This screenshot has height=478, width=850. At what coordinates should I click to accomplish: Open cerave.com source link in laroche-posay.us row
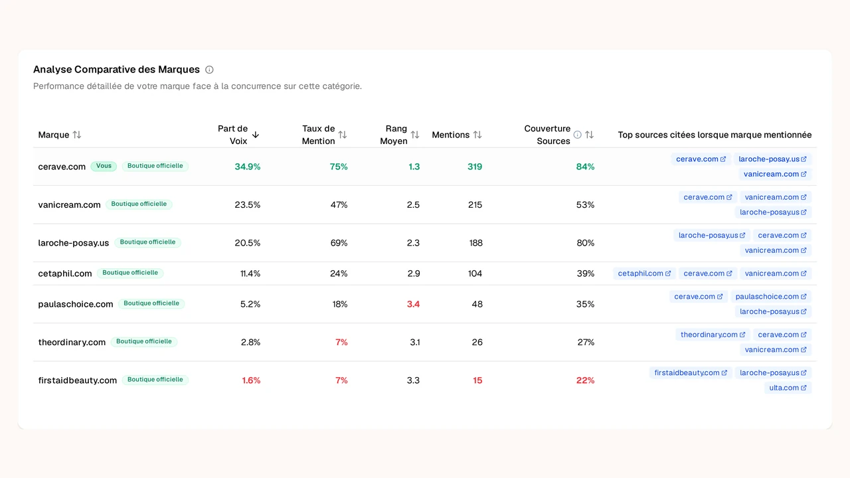pyautogui.click(x=782, y=235)
